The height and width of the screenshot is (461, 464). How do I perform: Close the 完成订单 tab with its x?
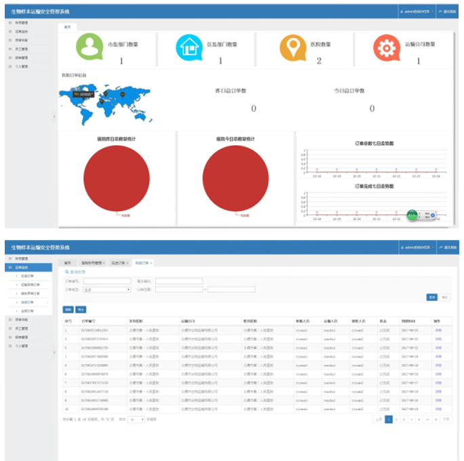coord(151,263)
